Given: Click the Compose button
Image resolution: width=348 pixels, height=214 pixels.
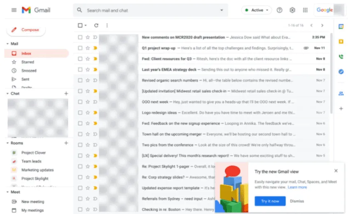Looking at the screenshot, I should [x=26, y=30].
